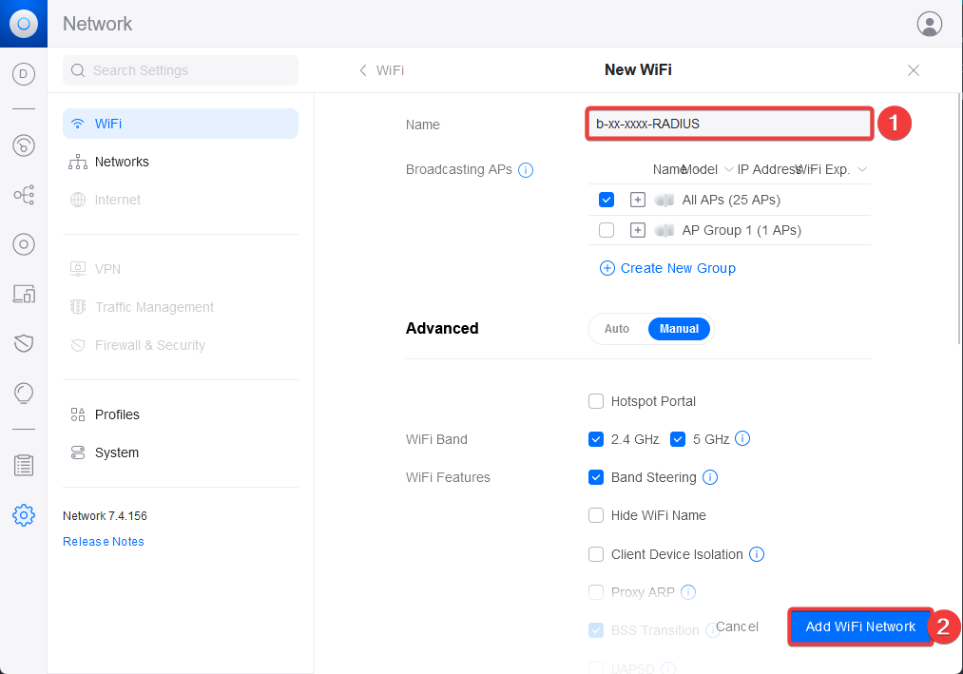963x674 pixels.
Task: Click the New WiFi panel vertical scrollbar
Action: [x=960, y=220]
